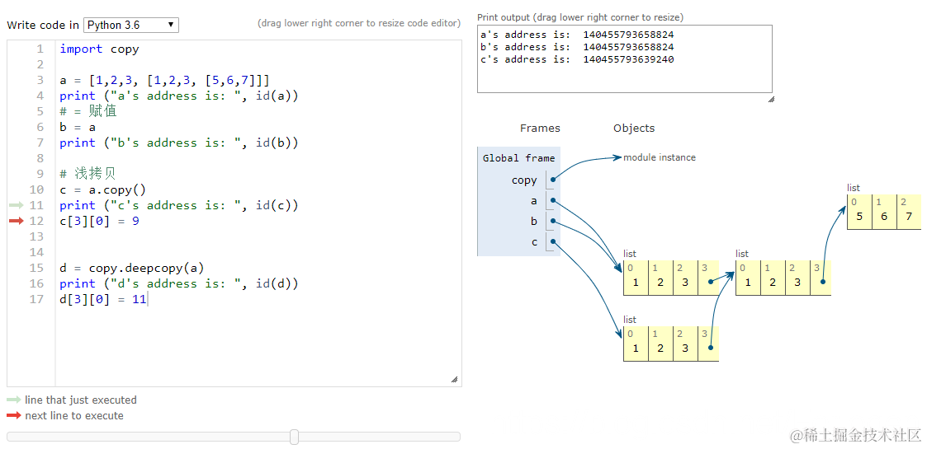Click variable 'copy' in Global frame
Image resolution: width=927 pixels, height=449 pixels.
[x=524, y=180]
